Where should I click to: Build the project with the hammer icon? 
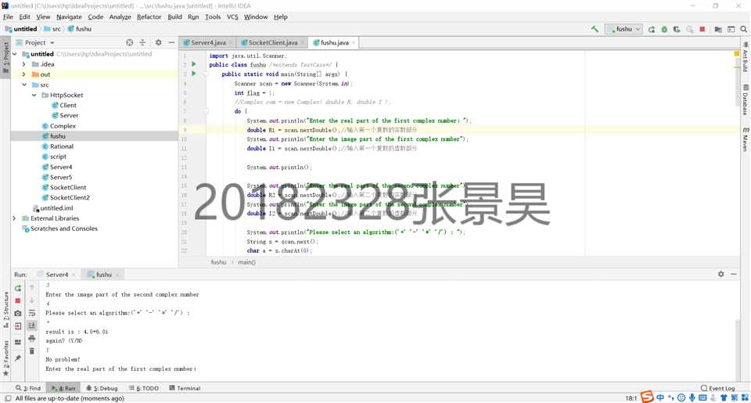[595, 29]
